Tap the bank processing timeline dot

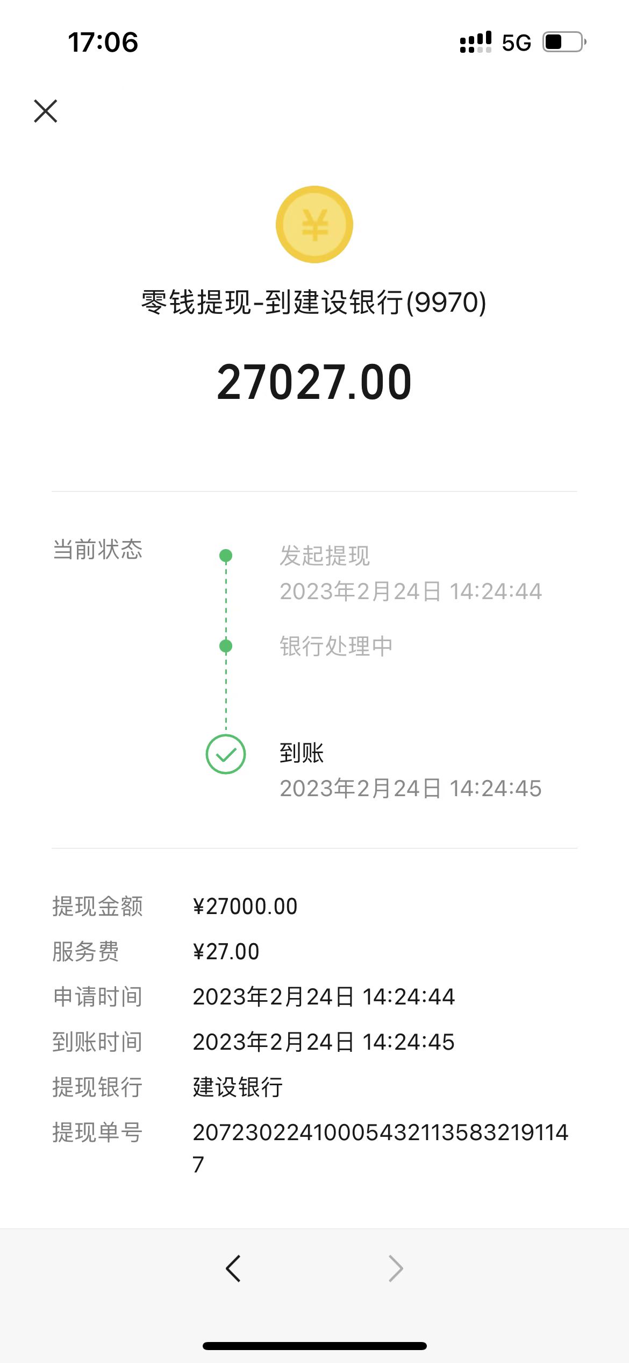[x=226, y=645]
